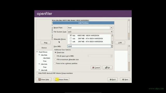166x93 pixels.
Task: Collapse the Hard Drives tree node
Action: click(37, 52)
